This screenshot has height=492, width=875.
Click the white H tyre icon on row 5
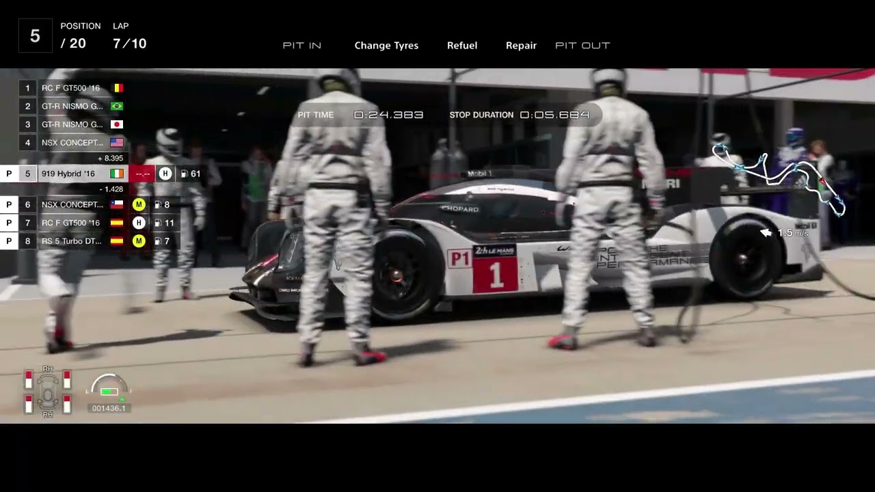coord(165,174)
